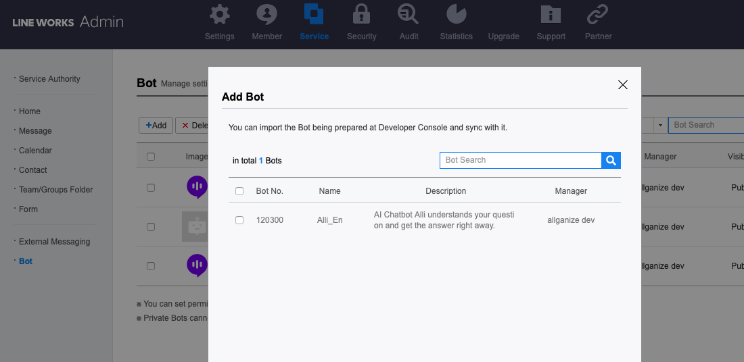744x362 pixels.
Task: Open the dropdown arrow next to background Bot Search
Action: point(660,125)
